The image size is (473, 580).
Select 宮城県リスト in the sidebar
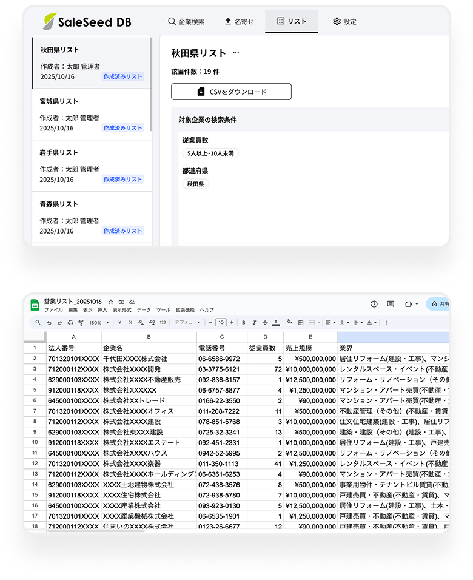91,114
